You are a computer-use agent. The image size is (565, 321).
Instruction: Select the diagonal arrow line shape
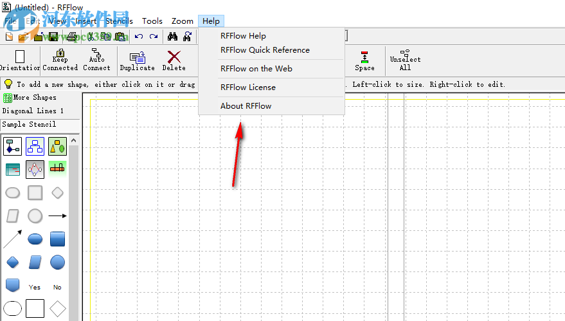click(13, 239)
